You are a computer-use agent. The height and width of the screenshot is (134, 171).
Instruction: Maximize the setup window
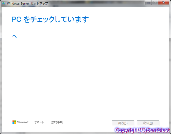click(155, 2)
